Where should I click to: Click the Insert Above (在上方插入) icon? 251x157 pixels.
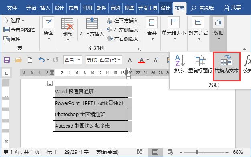tap(92, 23)
